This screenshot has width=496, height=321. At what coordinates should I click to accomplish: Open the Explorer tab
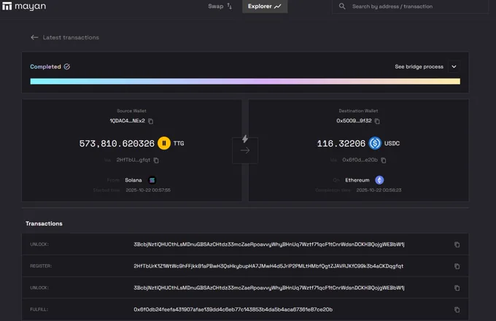[265, 7]
